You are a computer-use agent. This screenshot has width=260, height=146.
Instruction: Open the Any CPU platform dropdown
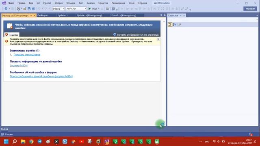76,9
